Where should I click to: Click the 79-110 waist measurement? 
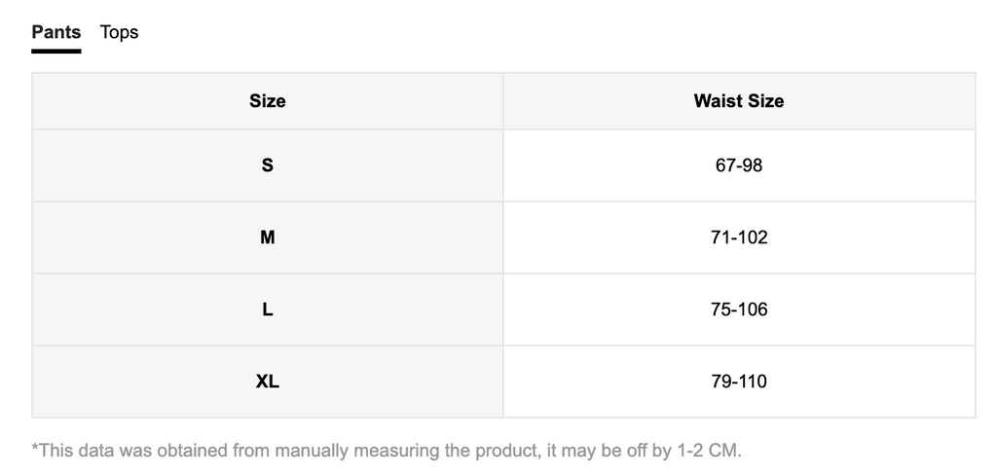(738, 382)
